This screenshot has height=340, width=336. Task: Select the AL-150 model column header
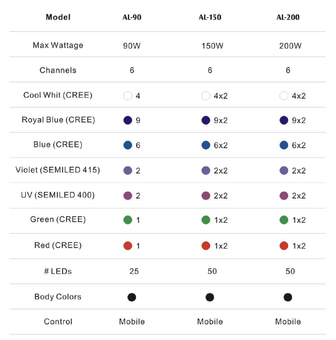[x=210, y=17]
